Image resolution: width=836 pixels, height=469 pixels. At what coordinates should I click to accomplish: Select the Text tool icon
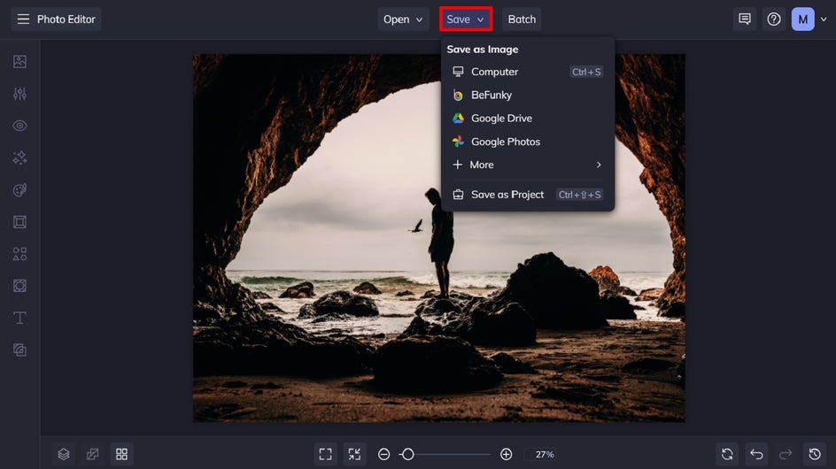(19, 318)
